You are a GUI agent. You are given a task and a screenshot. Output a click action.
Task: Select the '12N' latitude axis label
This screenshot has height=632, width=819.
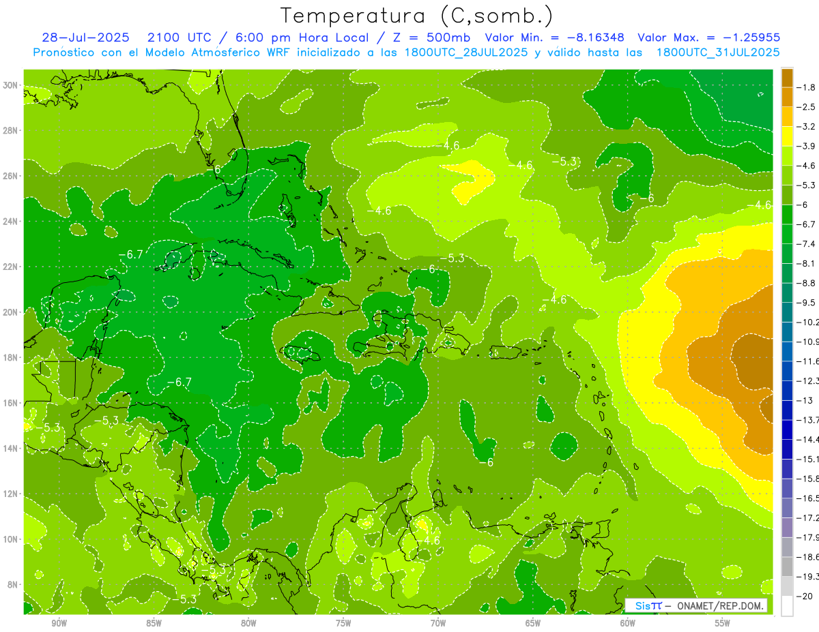tap(11, 494)
